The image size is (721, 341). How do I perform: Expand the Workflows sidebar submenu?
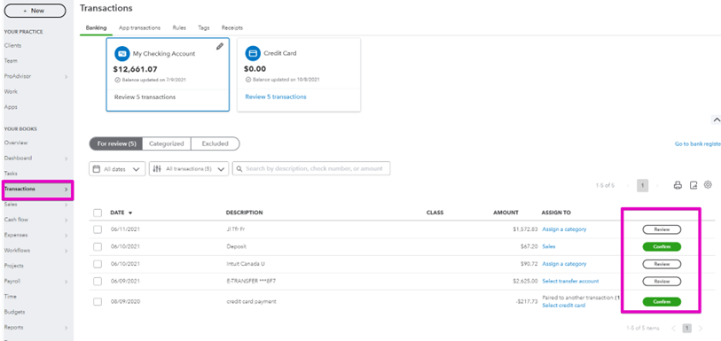pos(66,251)
